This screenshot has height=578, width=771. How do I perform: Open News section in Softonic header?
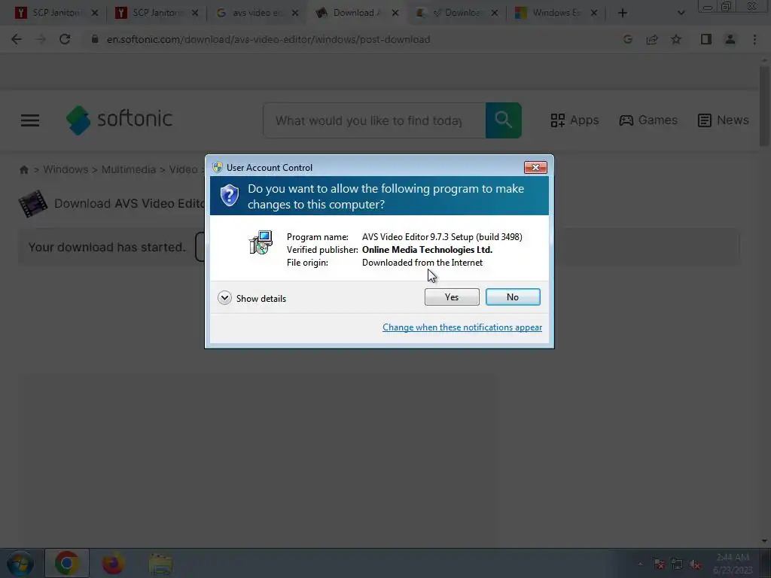pyautogui.click(x=724, y=120)
